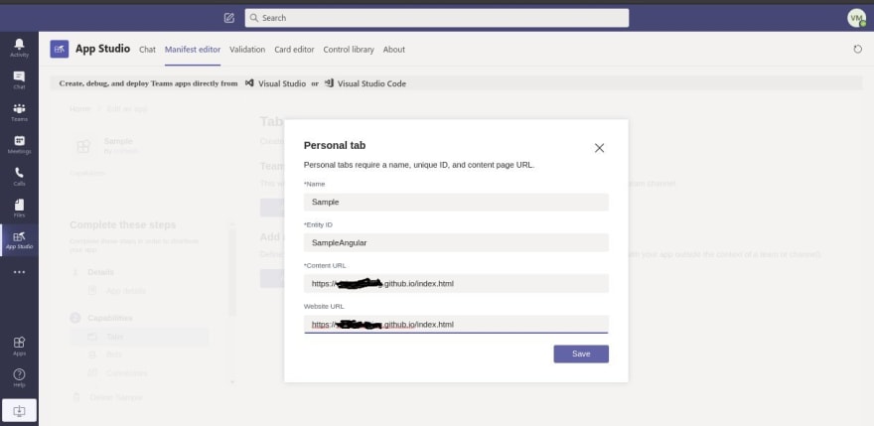Switch to the Manifest editor tab
The width and height of the screenshot is (874, 426).
[x=193, y=49]
